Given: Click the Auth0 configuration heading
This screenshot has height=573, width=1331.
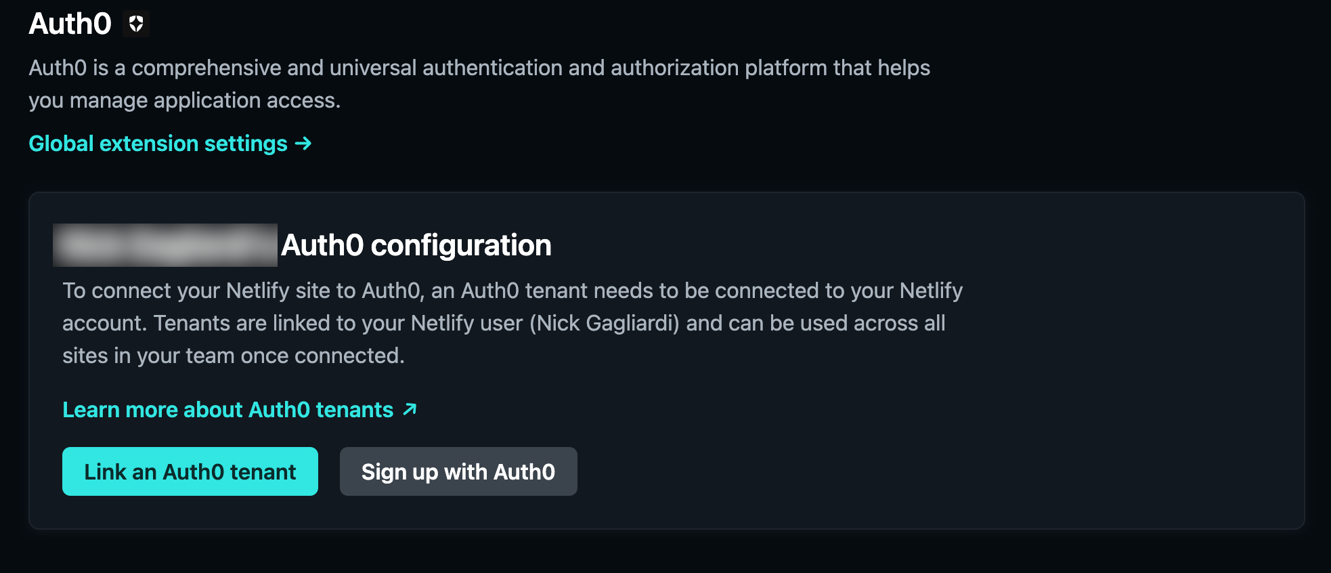Looking at the screenshot, I should tap(416, 245).
